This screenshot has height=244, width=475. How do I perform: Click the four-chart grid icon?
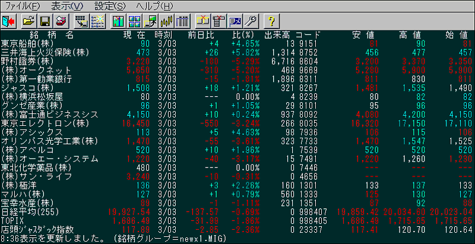134,21
